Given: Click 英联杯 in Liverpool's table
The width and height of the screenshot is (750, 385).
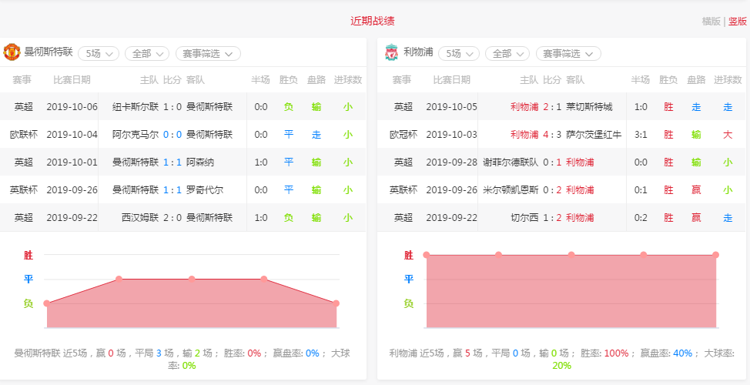Looking at the screenshot, I should (403, 190).
